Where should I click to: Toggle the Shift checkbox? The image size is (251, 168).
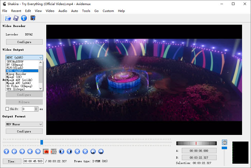7,109
